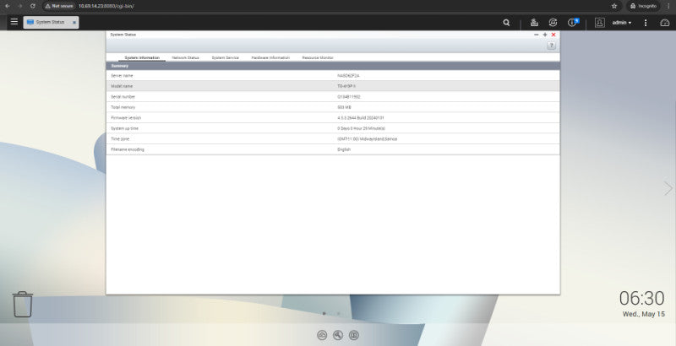Screen dimensions: 676x346
Task: Click the Time zone row label
Action: 120,139
